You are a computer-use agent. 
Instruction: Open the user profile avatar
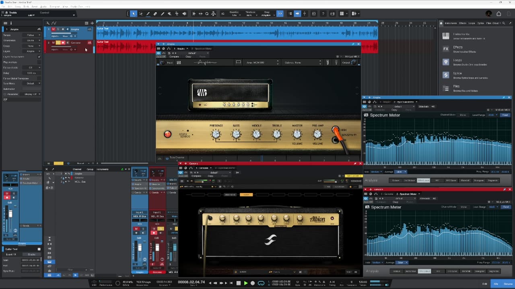pos(489,14)
